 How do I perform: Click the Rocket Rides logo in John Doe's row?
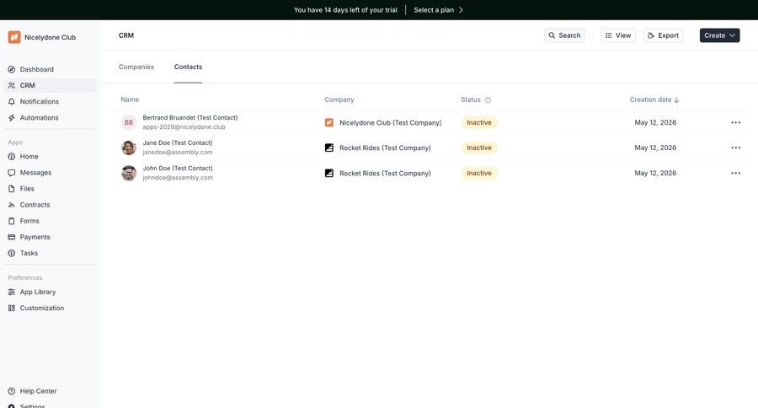[x=329, y=173]
